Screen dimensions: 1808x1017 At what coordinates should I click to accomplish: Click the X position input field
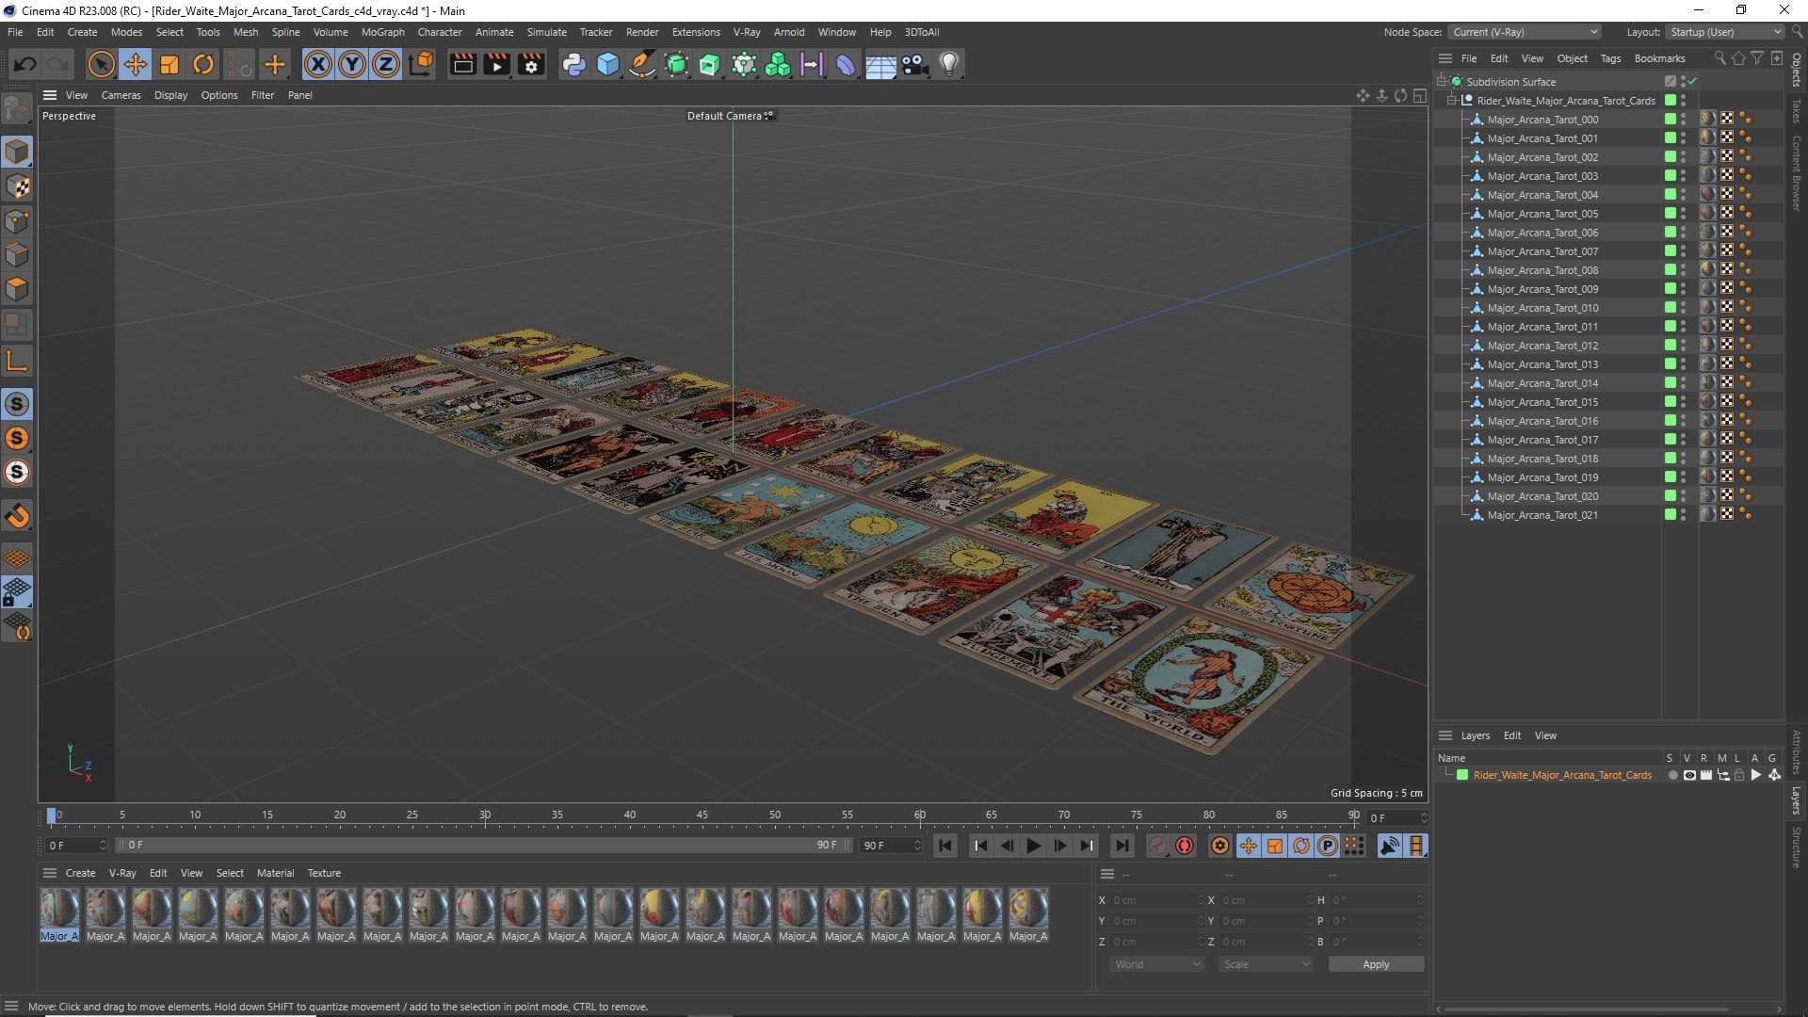pyautogui.click(x=1156, y=900)
